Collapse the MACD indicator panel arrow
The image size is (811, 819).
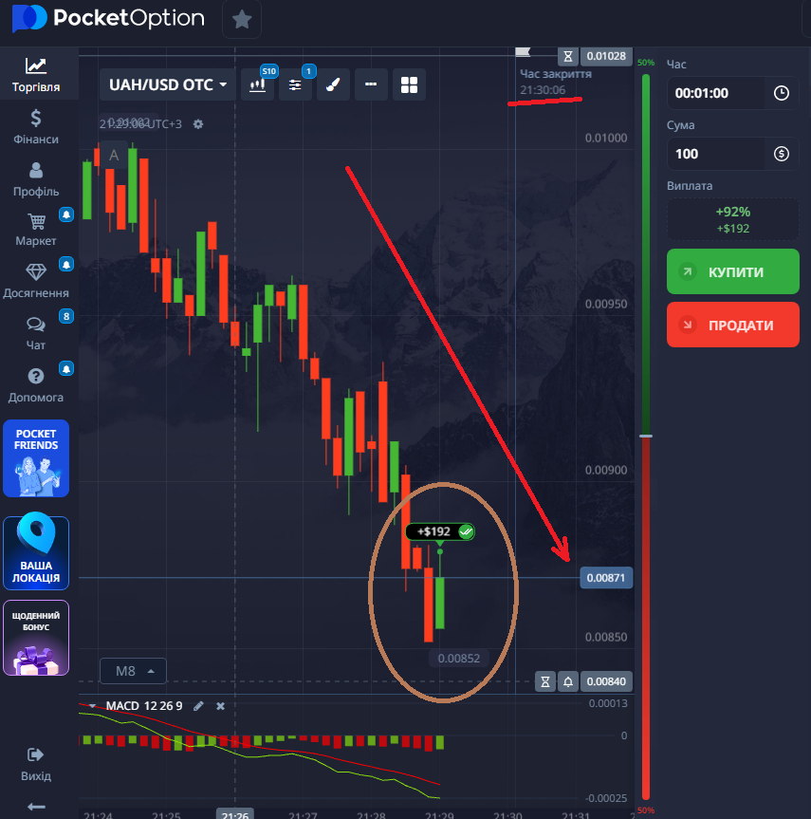click(x=92, y=706)
